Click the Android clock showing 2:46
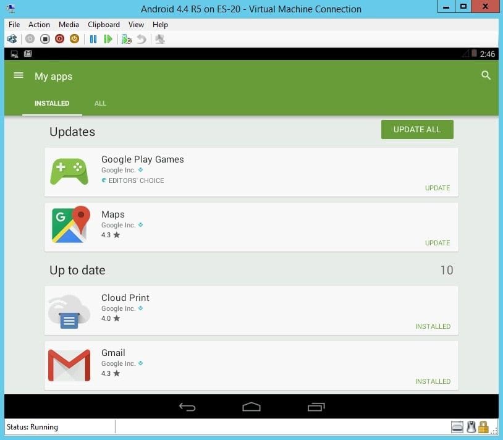The height and width of the screenshot is (440, 503). click(488, 54)
